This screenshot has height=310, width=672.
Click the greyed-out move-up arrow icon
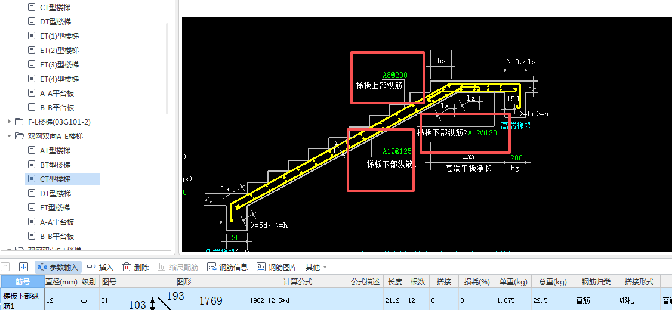5,266
